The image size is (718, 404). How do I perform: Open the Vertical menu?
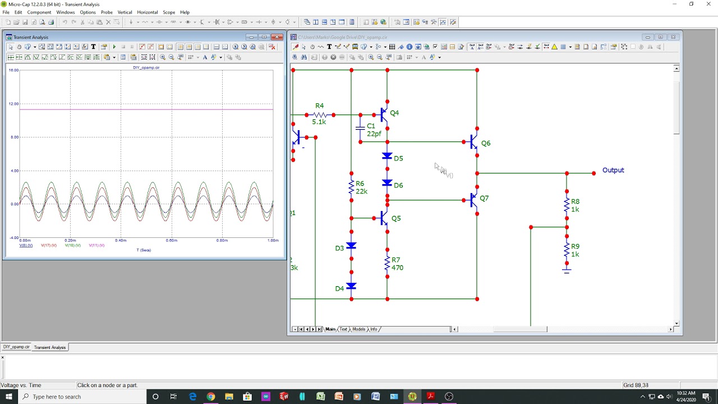coord(125,12)
